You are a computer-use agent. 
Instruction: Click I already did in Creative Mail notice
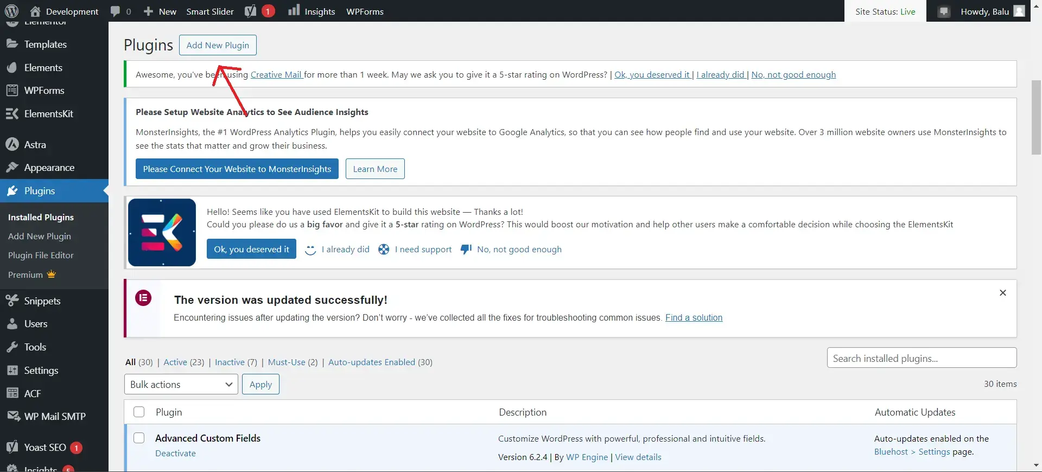coord(720,75)
